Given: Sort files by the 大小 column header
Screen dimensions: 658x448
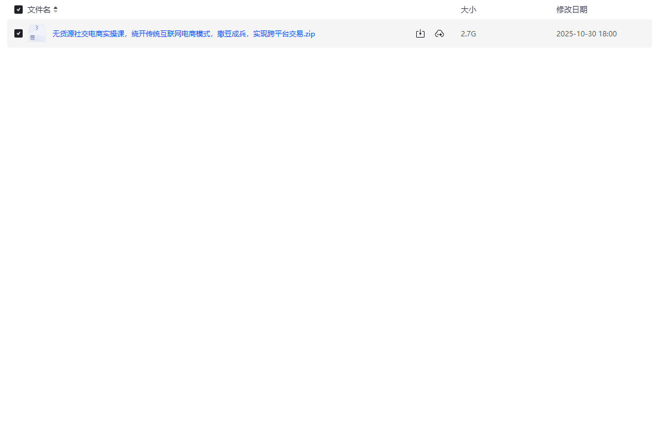Looking at the screenshot, I should 468,10.
